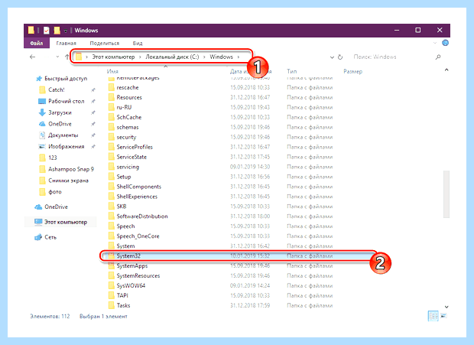Click the refresh button next to address bar
This screenshot has height=345, width=474.
pos(340,57)
